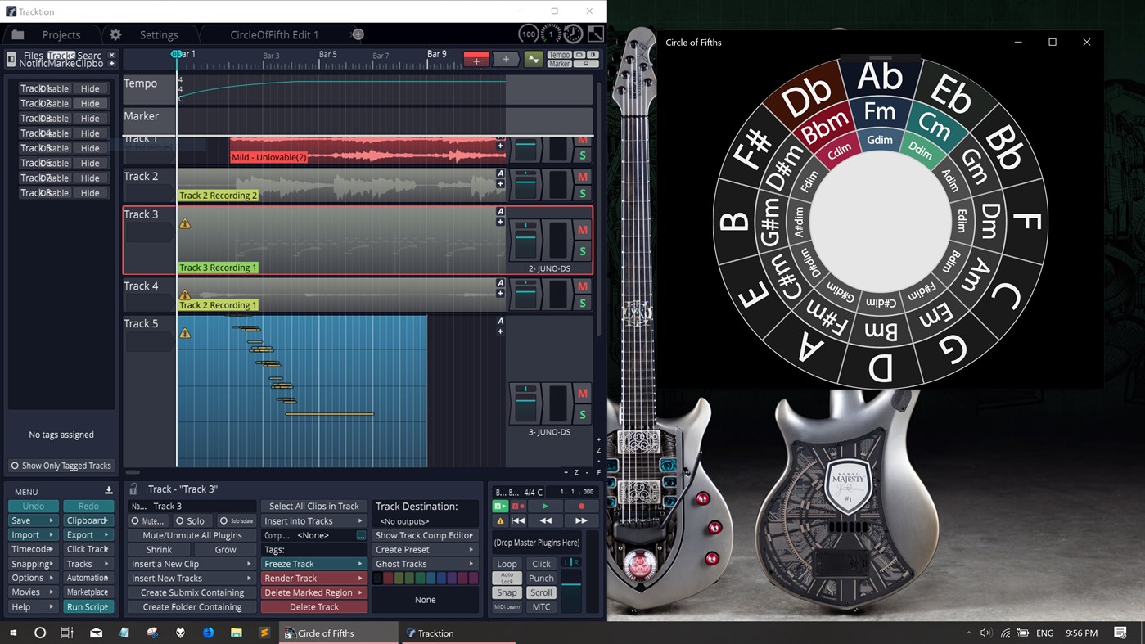Expand the Snapping options menu

(33, 564)
